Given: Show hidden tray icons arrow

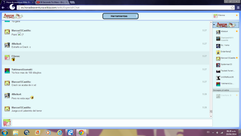Looking at the screenshot, I should tap(213, 133).
